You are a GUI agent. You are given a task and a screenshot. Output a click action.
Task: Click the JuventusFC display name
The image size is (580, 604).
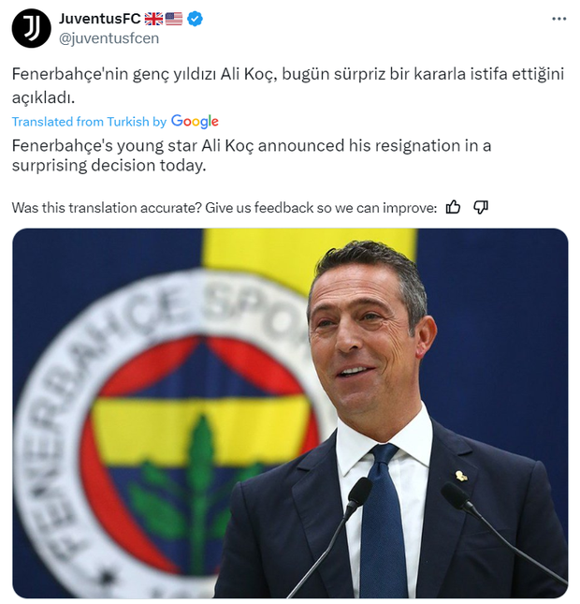(x=100, y=18)
